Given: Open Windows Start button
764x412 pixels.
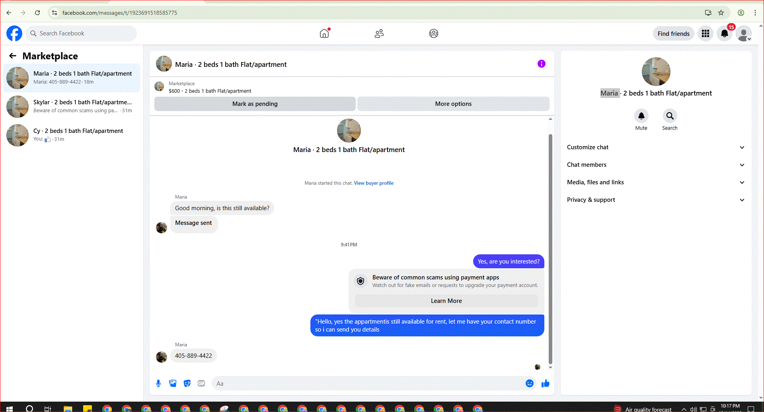Looking at the screenshot, I should point(10,408).
